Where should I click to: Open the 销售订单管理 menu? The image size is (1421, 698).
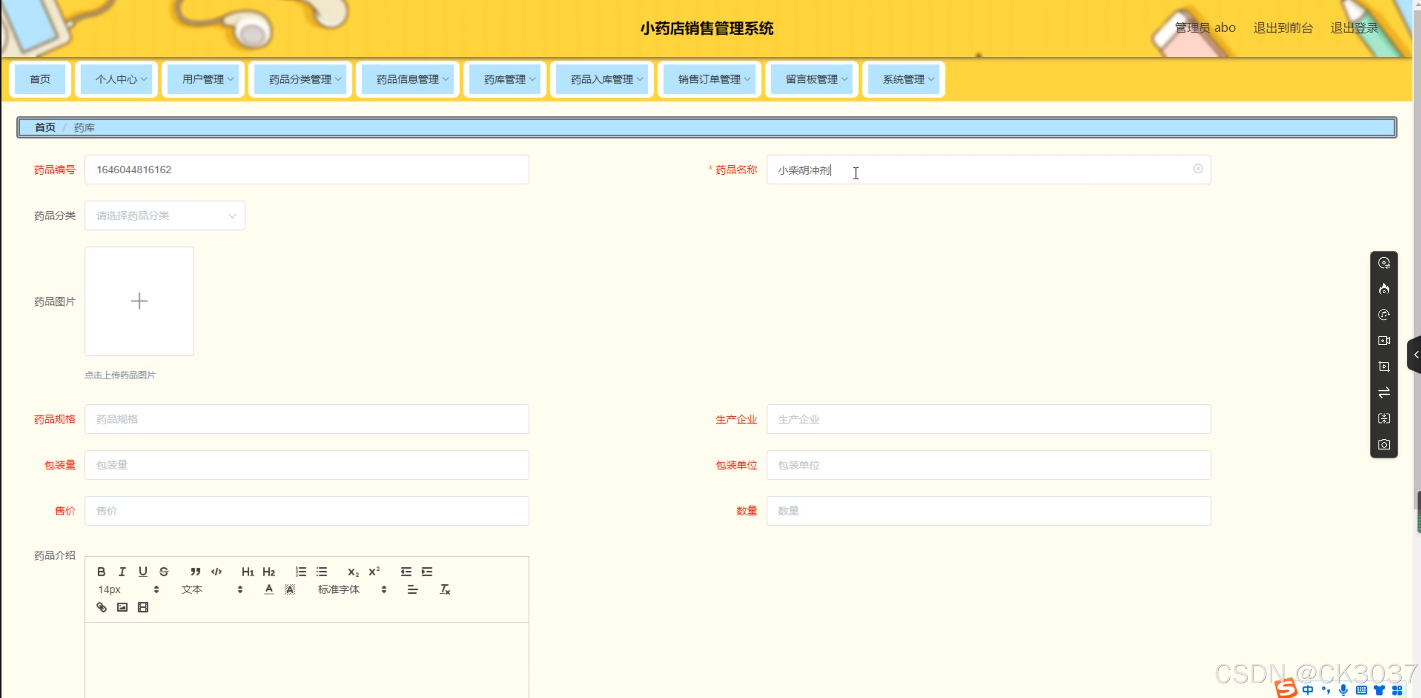tap(709, 79)
